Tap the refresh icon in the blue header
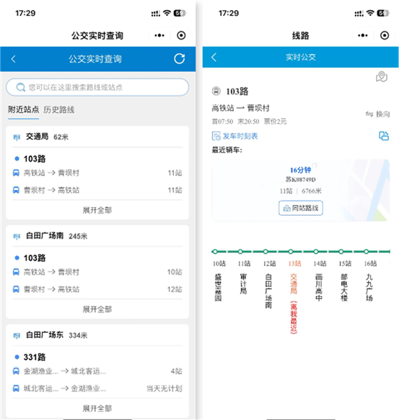Image resolution: width=399 pixels, height=420 pixels. pos(179,58)
